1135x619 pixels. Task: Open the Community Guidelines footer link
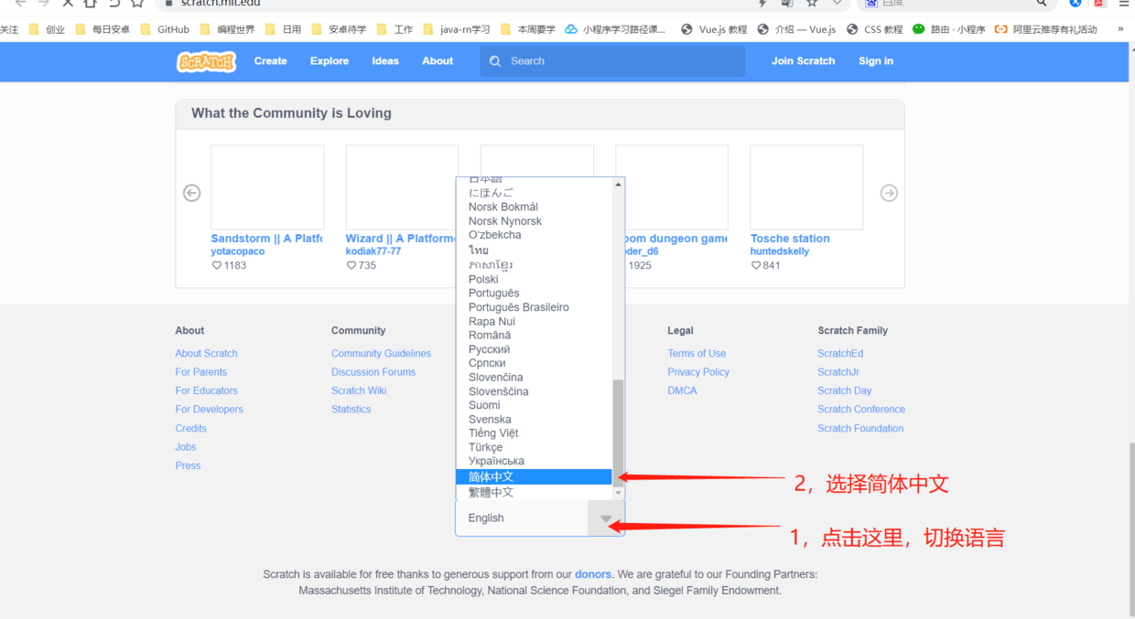381,354
